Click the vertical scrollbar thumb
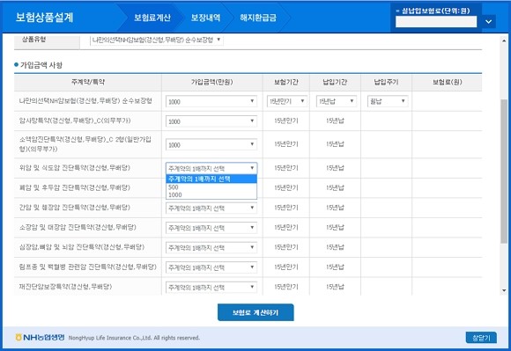Screen dimensions: 511x351 coord(504,172)
